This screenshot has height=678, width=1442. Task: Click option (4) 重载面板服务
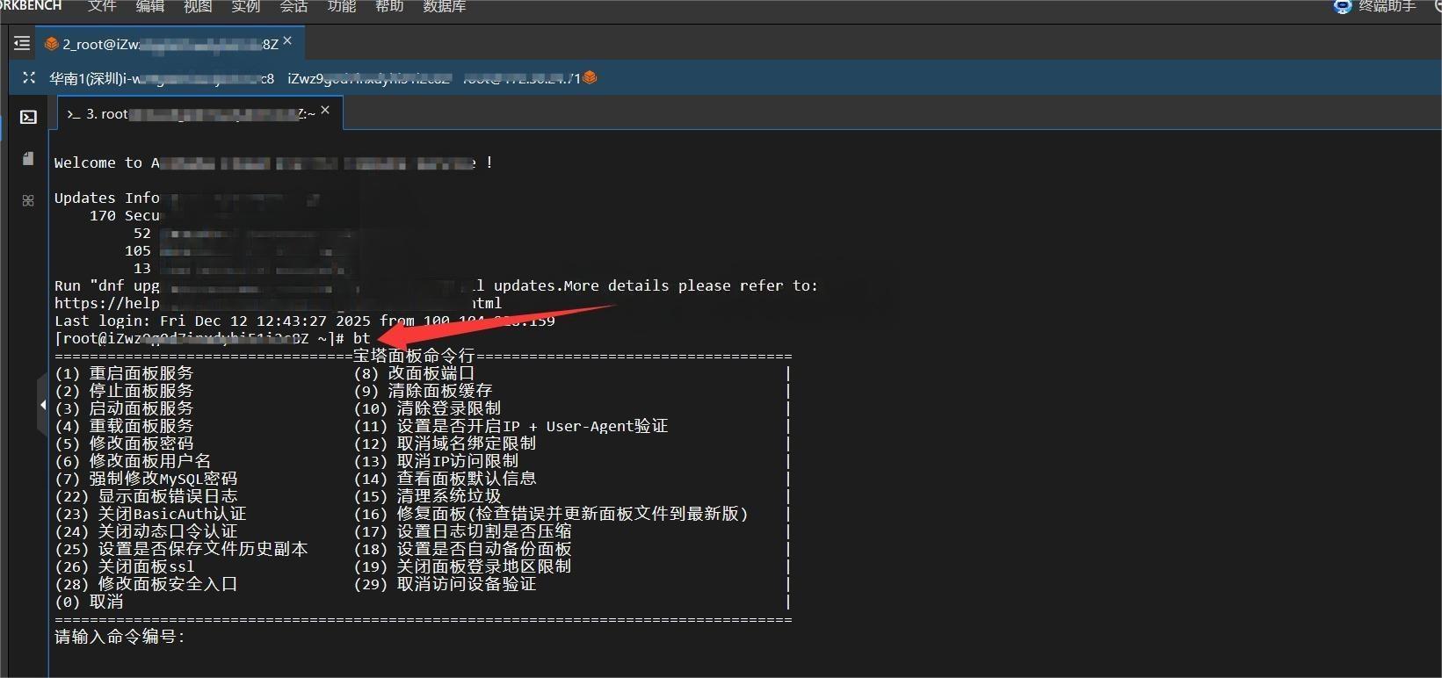(124, 426)
